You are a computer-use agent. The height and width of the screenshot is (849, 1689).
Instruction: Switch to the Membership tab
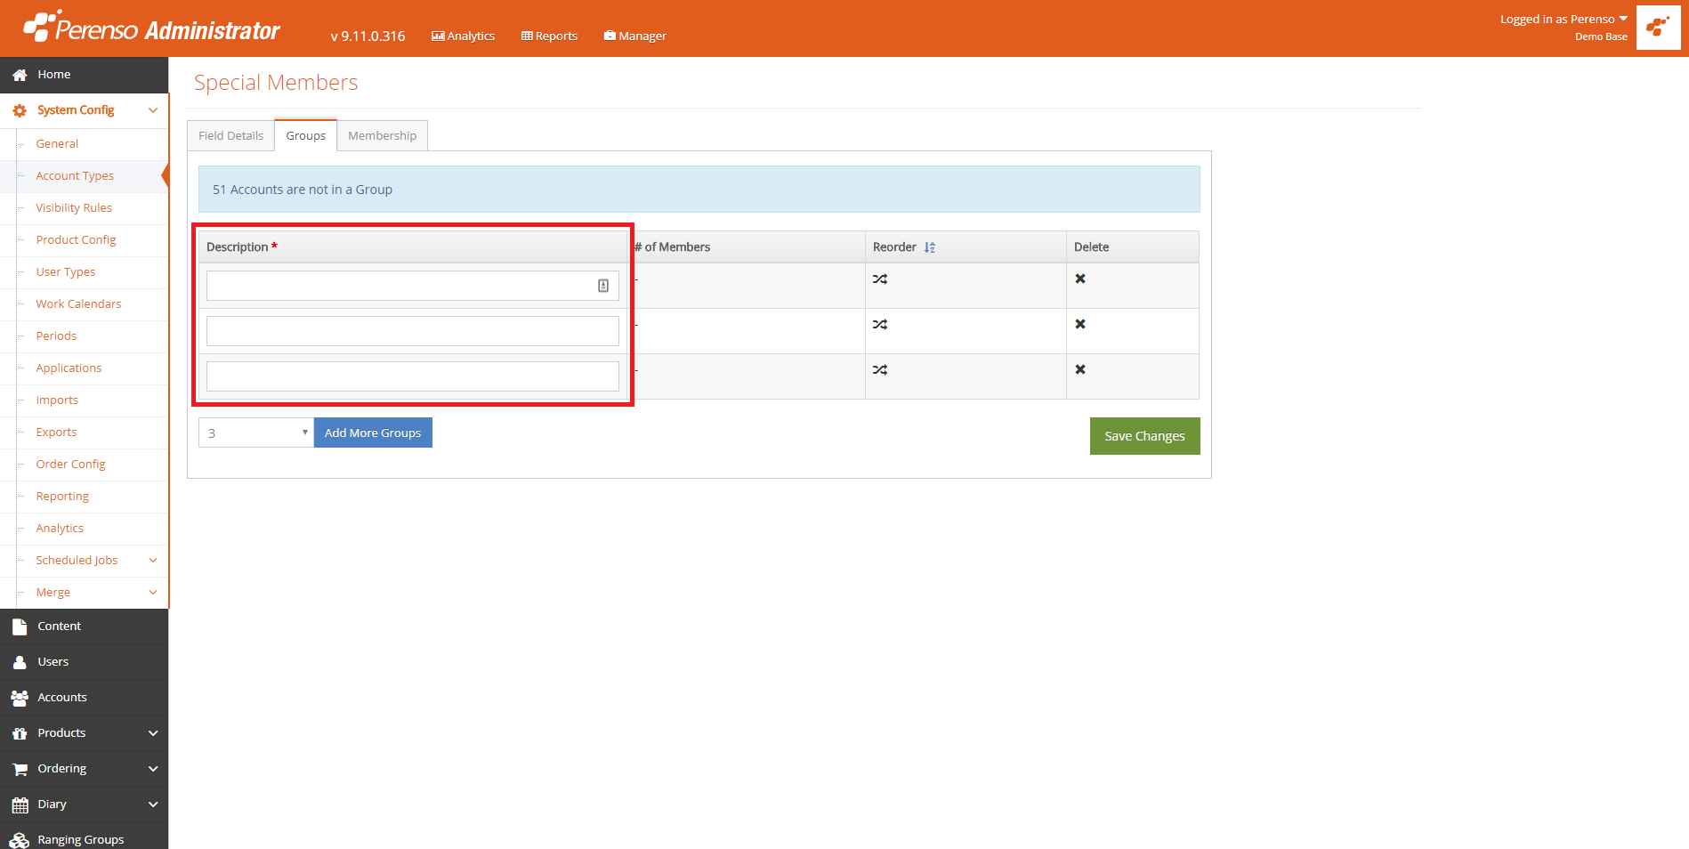coord(382,135)
